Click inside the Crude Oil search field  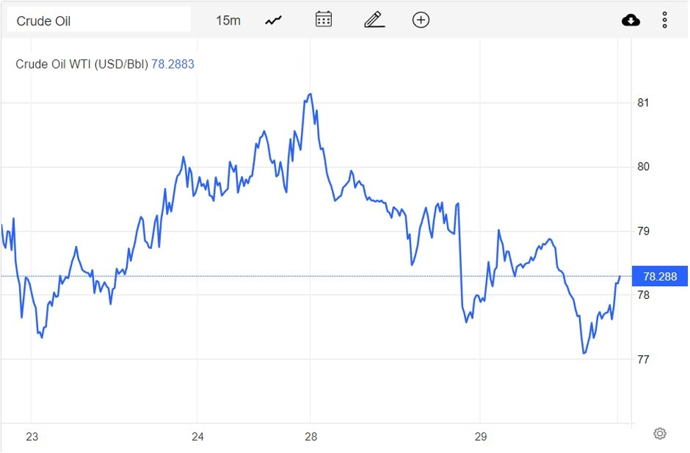[99, 19]
